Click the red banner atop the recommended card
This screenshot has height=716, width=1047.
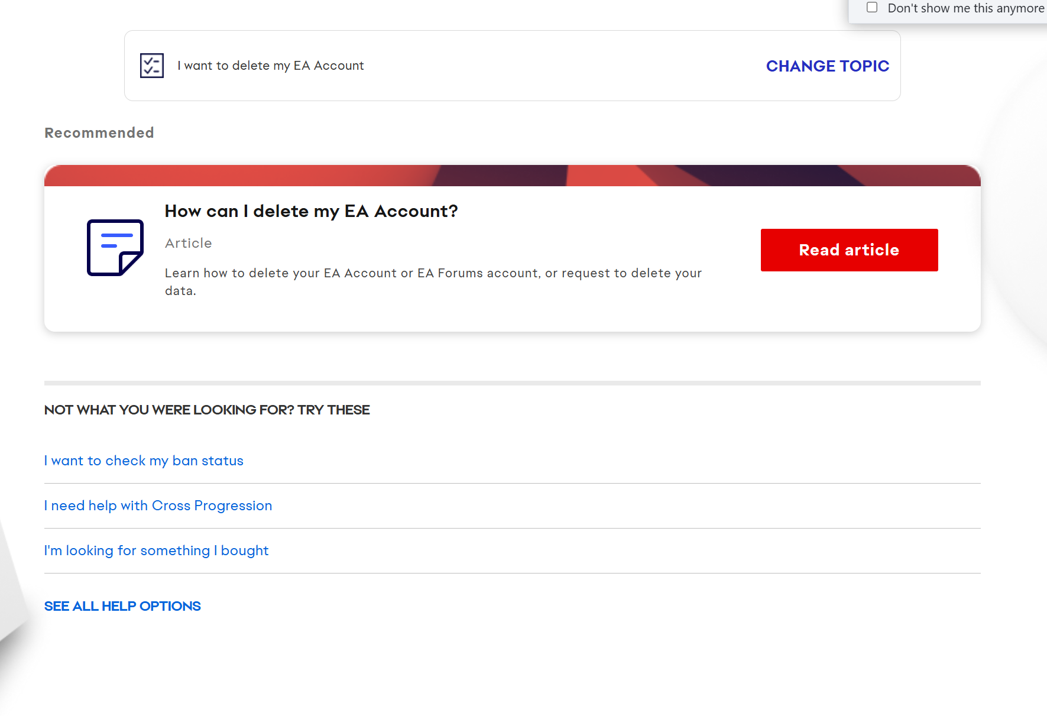[512, 176]
